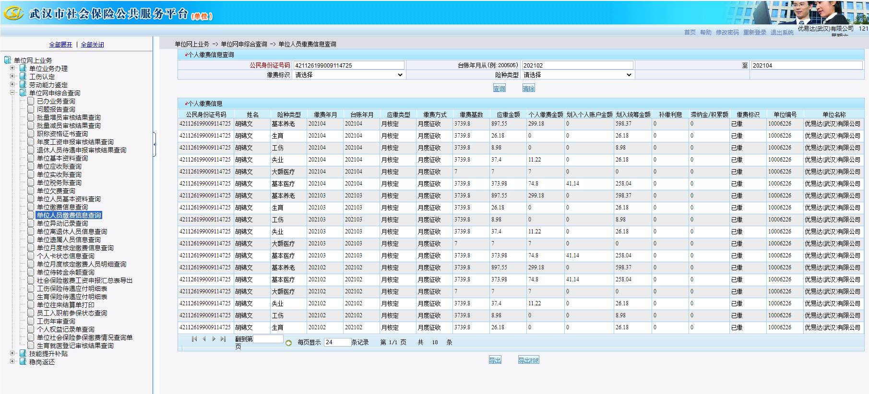Collapse the 单位网申综合查询 tree node
This screenshot has height=394, width=869.
click(12, 93)
